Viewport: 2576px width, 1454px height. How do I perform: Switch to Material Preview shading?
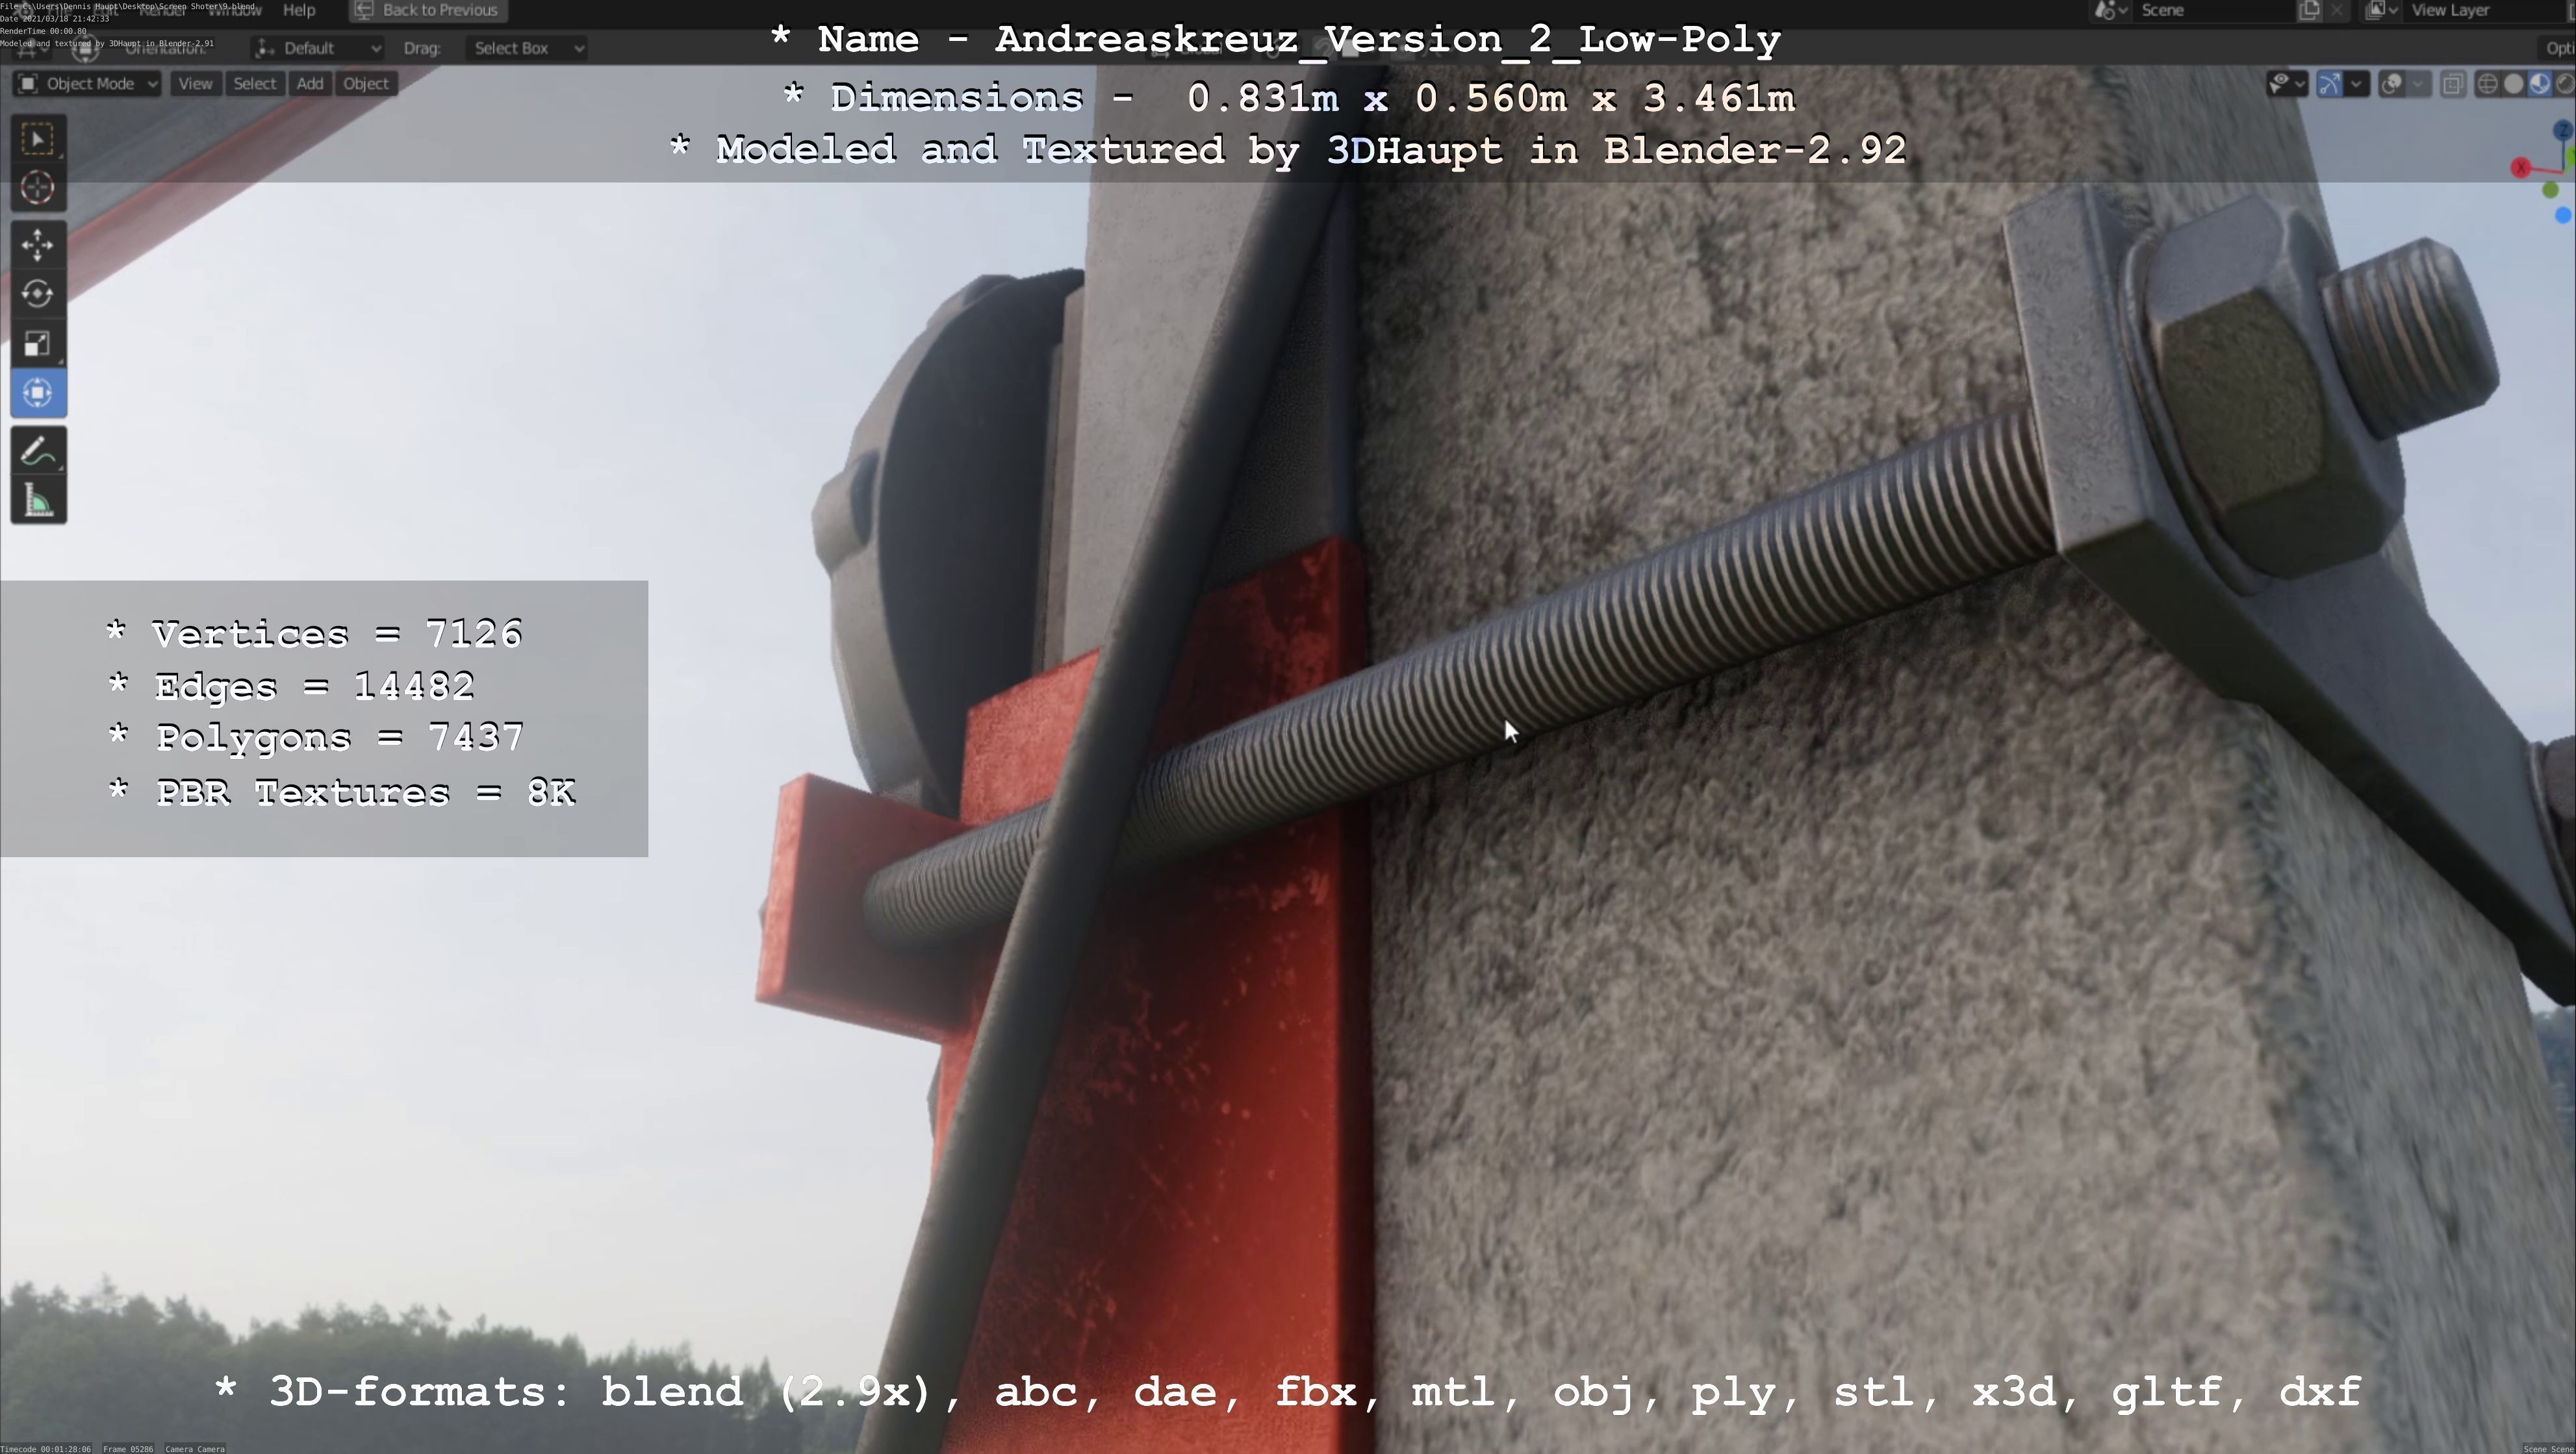pyautogui.click(x=2539, y=84)
